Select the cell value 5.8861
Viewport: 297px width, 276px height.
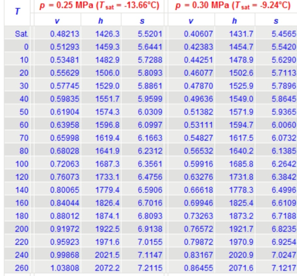pyautogui.click(x=150, y=86)
